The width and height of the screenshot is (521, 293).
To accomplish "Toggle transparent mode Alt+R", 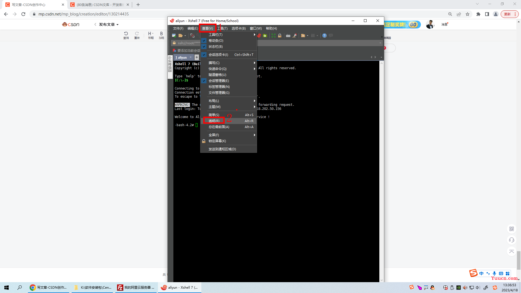I will [229, 121].
